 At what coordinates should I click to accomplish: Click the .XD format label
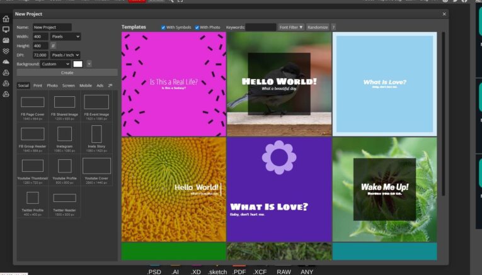[195, 272]
